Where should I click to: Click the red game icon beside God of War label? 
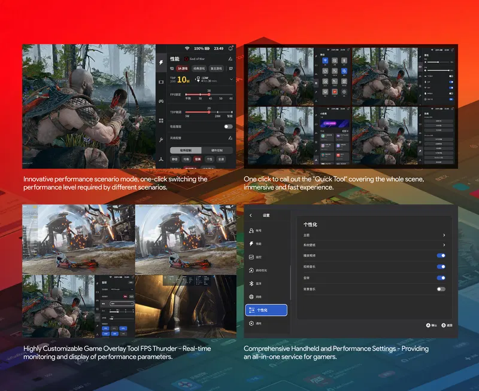point(186,59)
